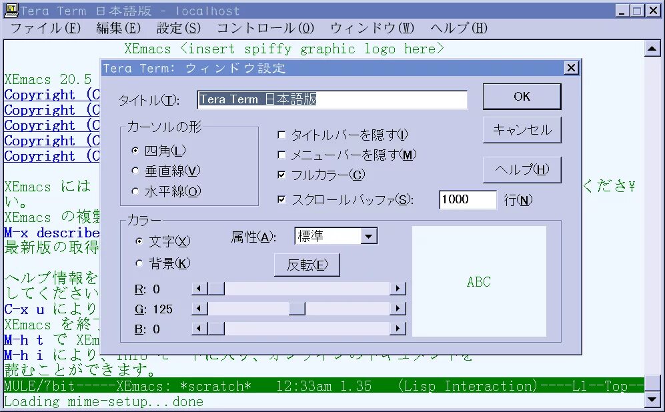Click the terminal scrollbar up arrow

pos(652,49)
